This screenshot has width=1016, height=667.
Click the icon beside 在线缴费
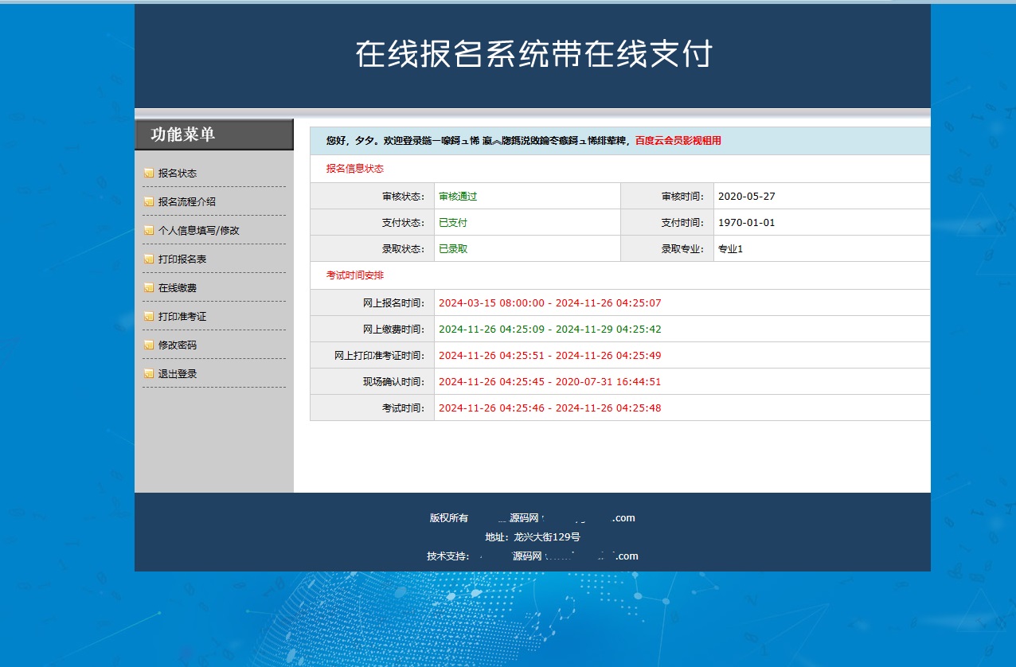(x=148, y=288)
